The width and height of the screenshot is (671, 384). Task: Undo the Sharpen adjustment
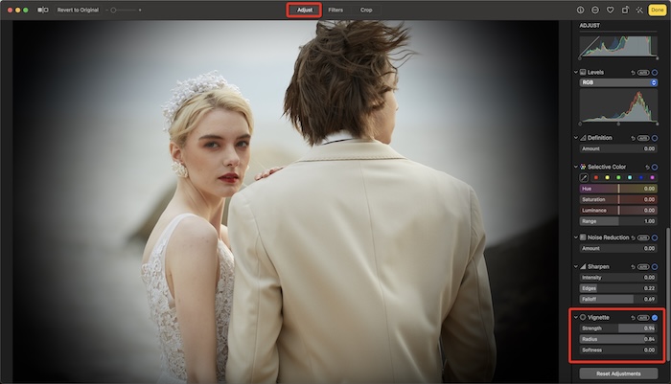point(633,267)
